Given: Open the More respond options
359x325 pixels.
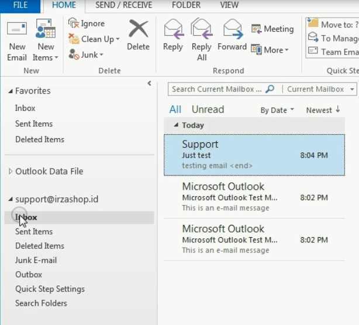Looking at the screenshot, I should tap(270, 50).
